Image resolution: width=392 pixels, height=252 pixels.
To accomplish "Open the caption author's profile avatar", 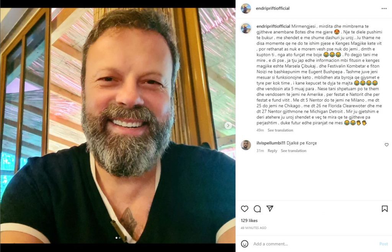I will pyautogui.click(x=246, y=28).
